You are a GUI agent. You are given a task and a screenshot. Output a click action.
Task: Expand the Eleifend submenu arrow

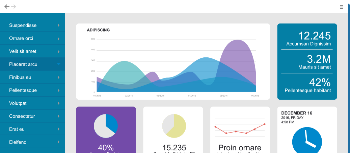59,142
